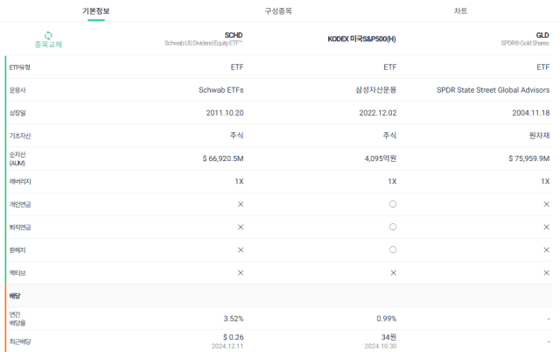Select the 기본정보 tab
The width and height of the screenshot is (560, 352).
(96, 11)
